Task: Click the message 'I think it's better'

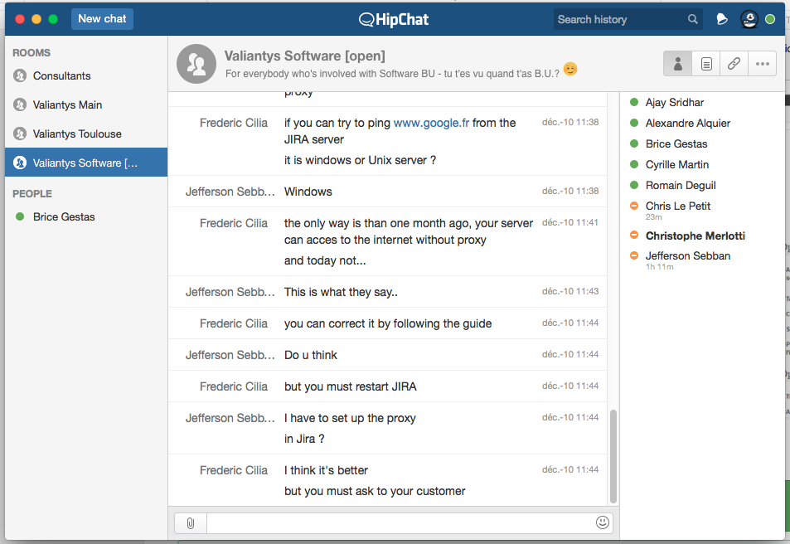Action: (326, 470)
